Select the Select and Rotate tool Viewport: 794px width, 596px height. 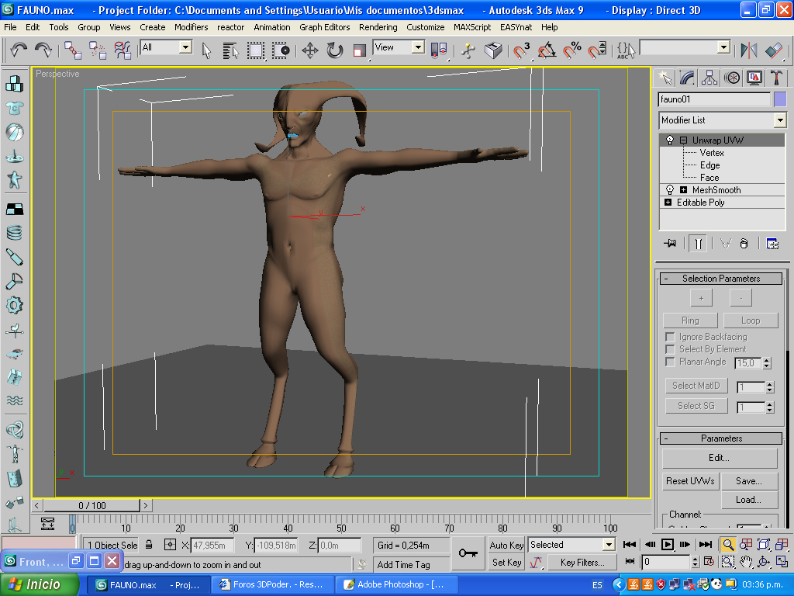334,50
